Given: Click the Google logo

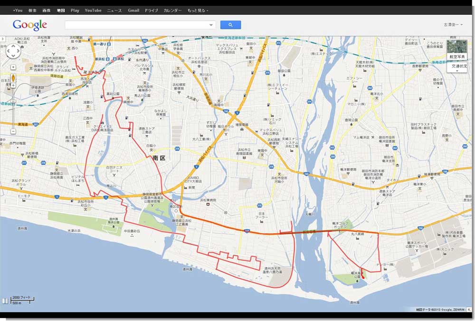Looking at the screenshot, I should point(29,25).
